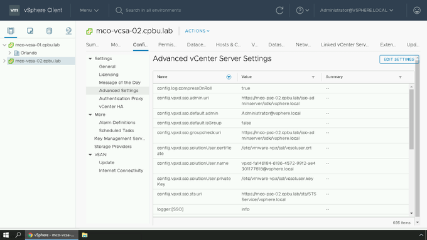Select the config.log.compressOnRoll row
The image size is (427, 240).
tap(281, 88)
